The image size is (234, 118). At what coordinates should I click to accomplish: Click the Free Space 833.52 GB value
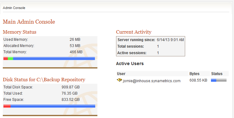(71, 100)
